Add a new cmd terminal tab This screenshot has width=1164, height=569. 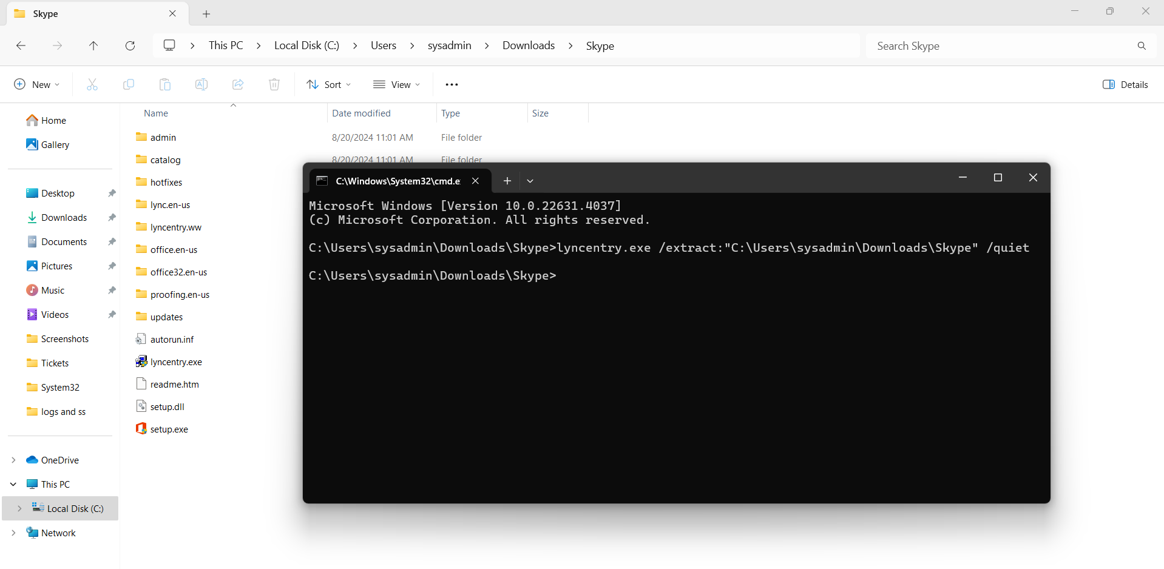[x=507, y=181]
